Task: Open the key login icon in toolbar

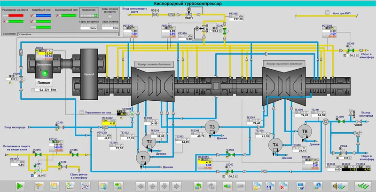Action: (39, 186)
